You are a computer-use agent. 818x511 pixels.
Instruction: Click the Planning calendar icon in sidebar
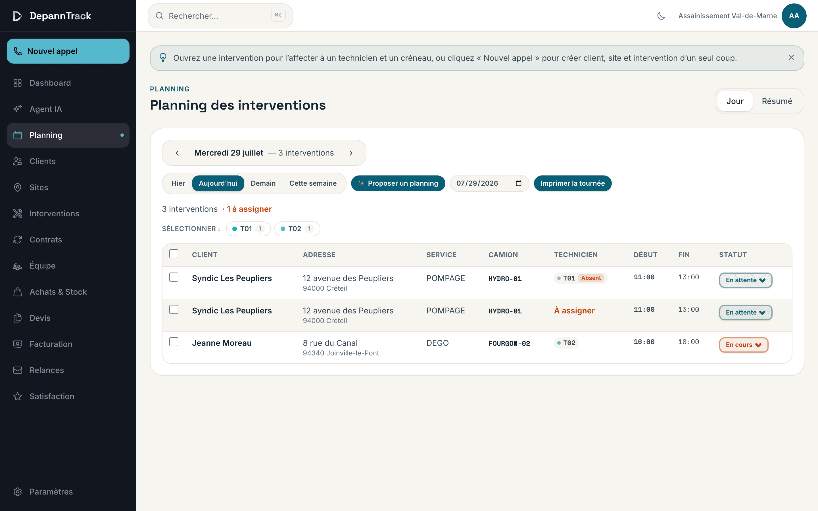tap(18, 135)
